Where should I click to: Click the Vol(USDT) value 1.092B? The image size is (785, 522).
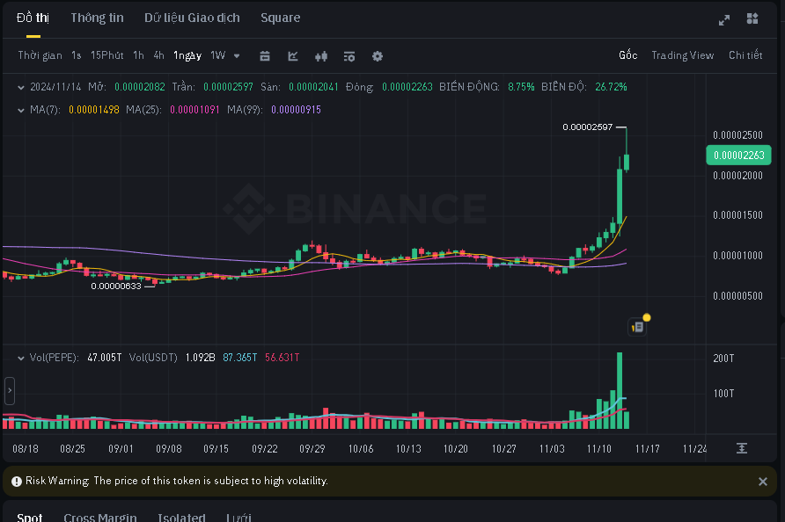coord(201,358)
